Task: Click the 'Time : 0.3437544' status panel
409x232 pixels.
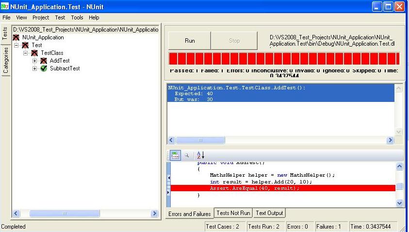Action: [x=373, y=227]
